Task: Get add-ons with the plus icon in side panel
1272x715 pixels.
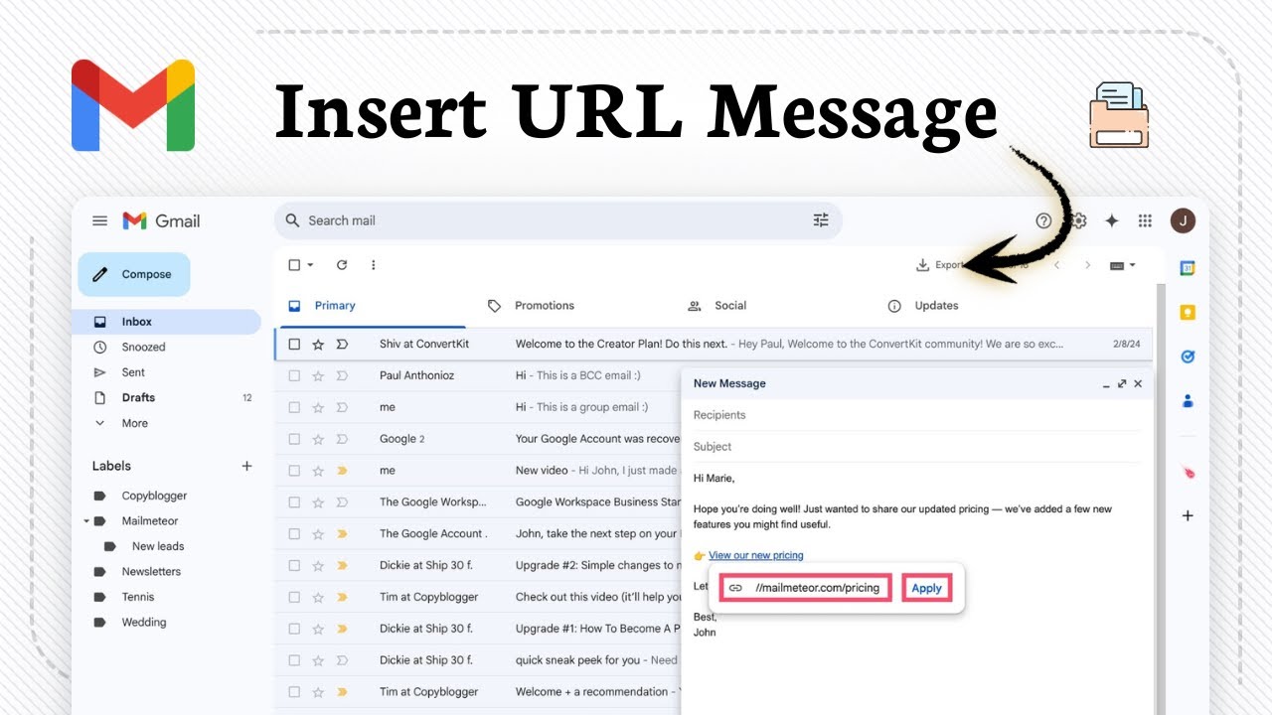Action: 1188,515
